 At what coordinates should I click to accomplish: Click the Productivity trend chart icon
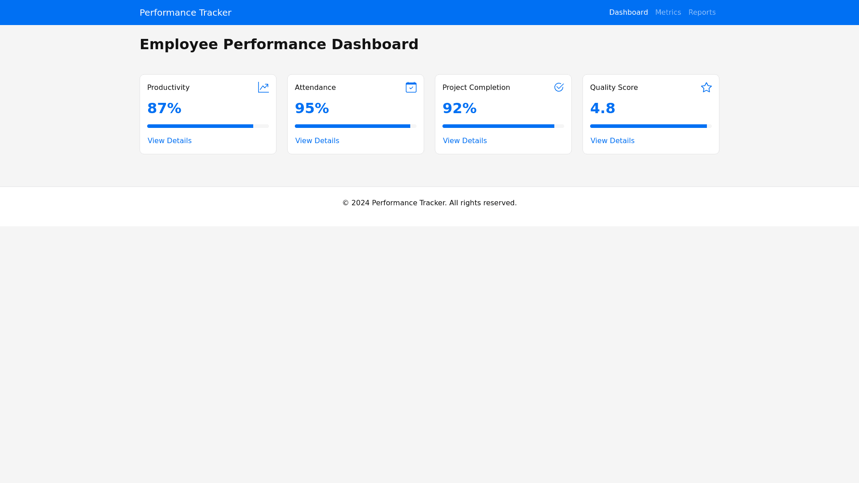[263, 88]
